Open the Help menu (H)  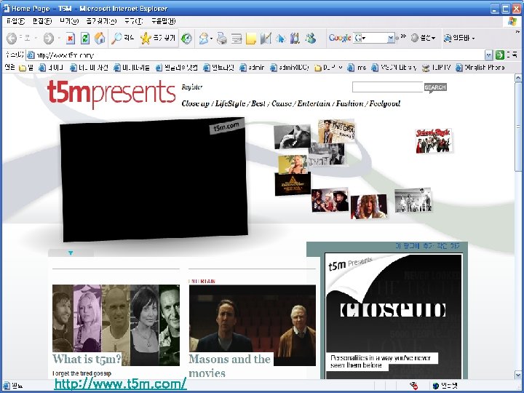pyautogui.click(x=163, y=21)
